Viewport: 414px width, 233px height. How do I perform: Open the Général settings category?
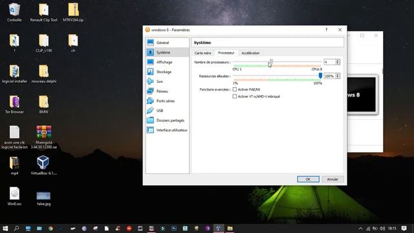click(167, 43)
